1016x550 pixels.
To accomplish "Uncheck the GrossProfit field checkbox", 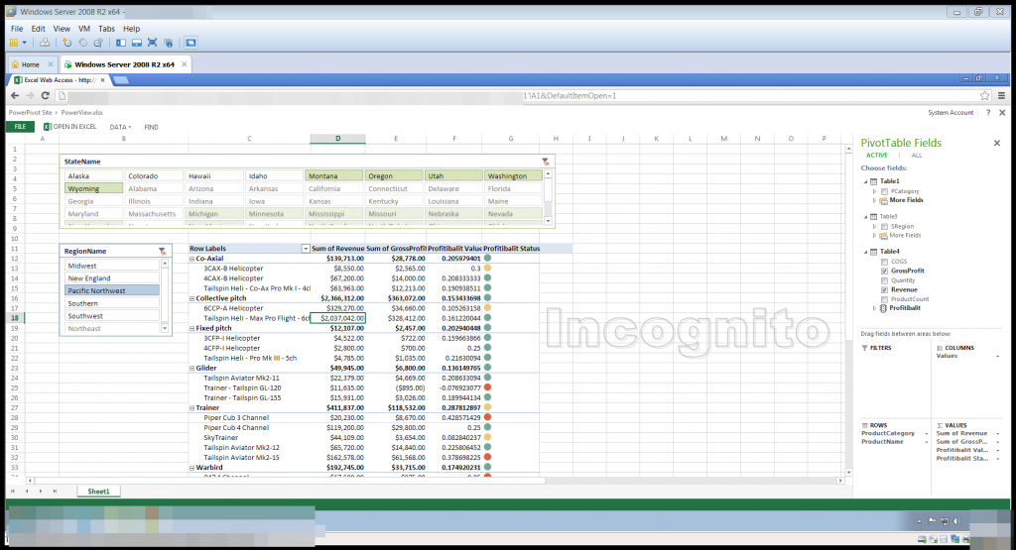I will click(x=884, y=272).
